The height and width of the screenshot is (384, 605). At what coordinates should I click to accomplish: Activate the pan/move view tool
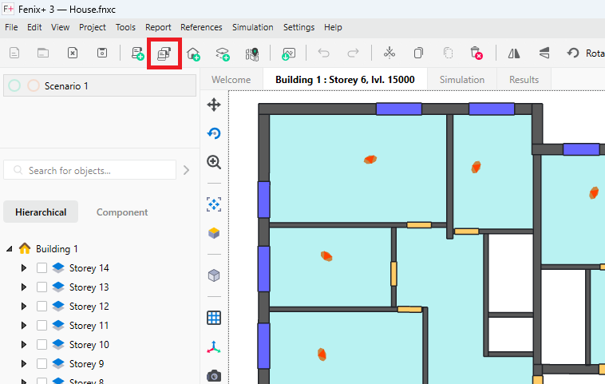214,105
